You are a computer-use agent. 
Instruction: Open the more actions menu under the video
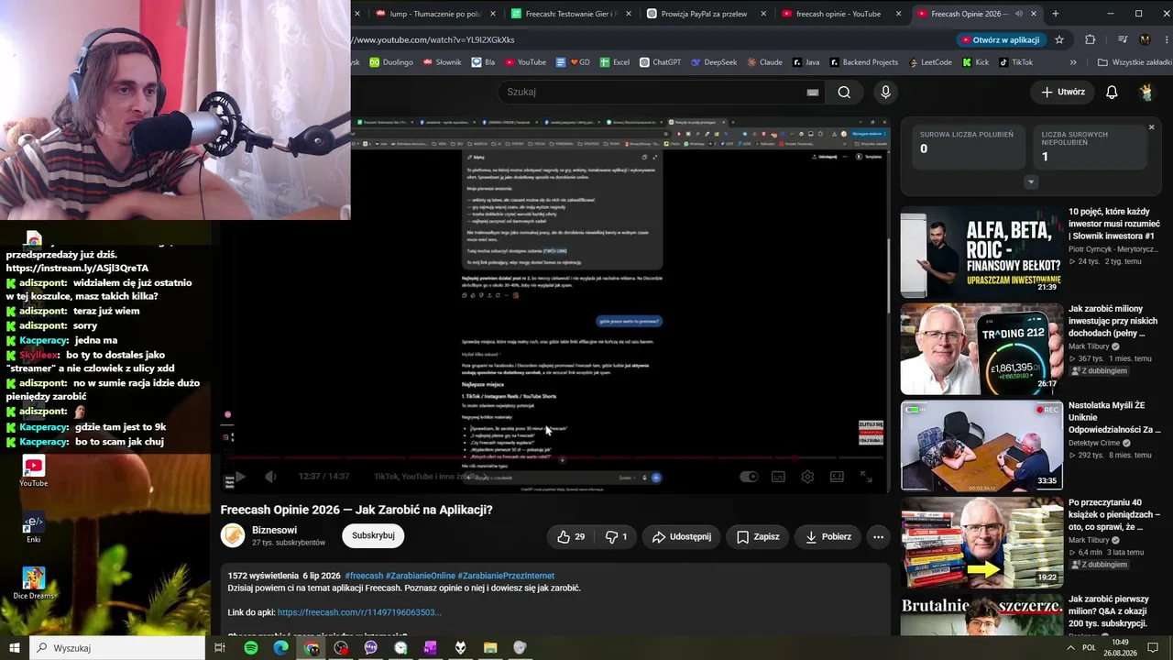click(x=878, y=536)
